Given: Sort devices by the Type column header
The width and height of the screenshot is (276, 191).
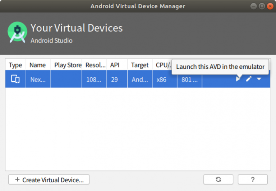Looking at the screenshot, I should [x=15, y=65].
